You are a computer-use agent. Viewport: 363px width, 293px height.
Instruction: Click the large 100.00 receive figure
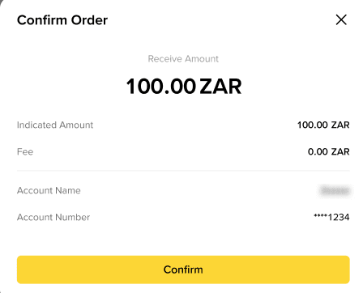click(160, 87)
